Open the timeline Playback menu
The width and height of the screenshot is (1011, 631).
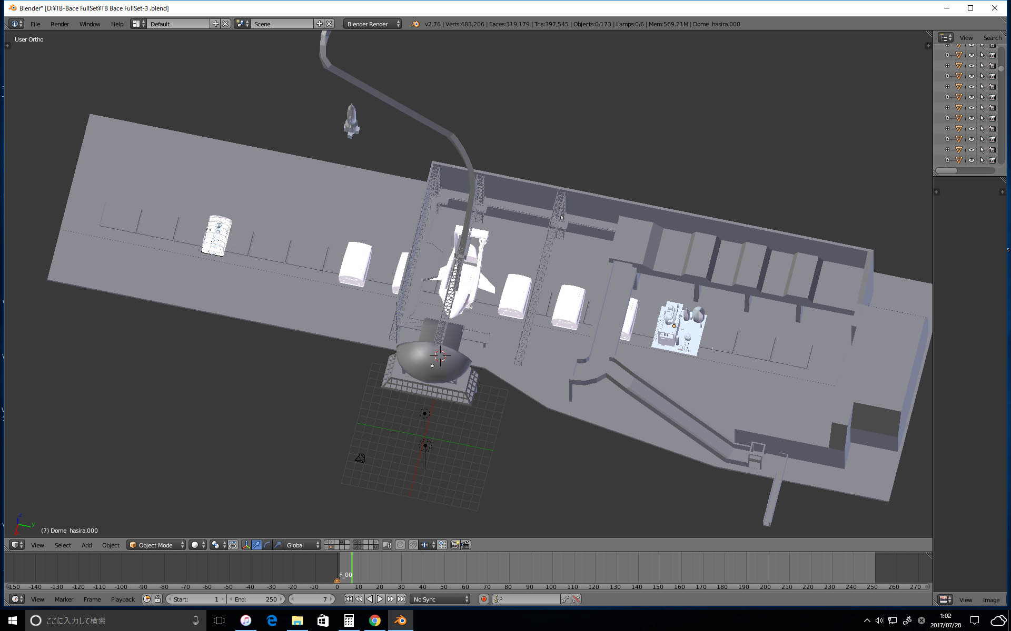click(x=123, y=599)
